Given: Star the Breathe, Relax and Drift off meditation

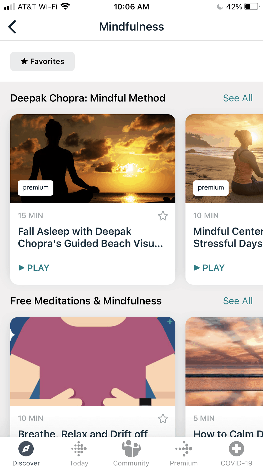Looking at the screenshot, I should pyautogui.click(x=163, y=419).
